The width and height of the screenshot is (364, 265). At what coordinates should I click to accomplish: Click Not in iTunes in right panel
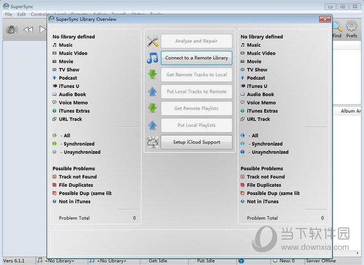[x=263, y=201]
